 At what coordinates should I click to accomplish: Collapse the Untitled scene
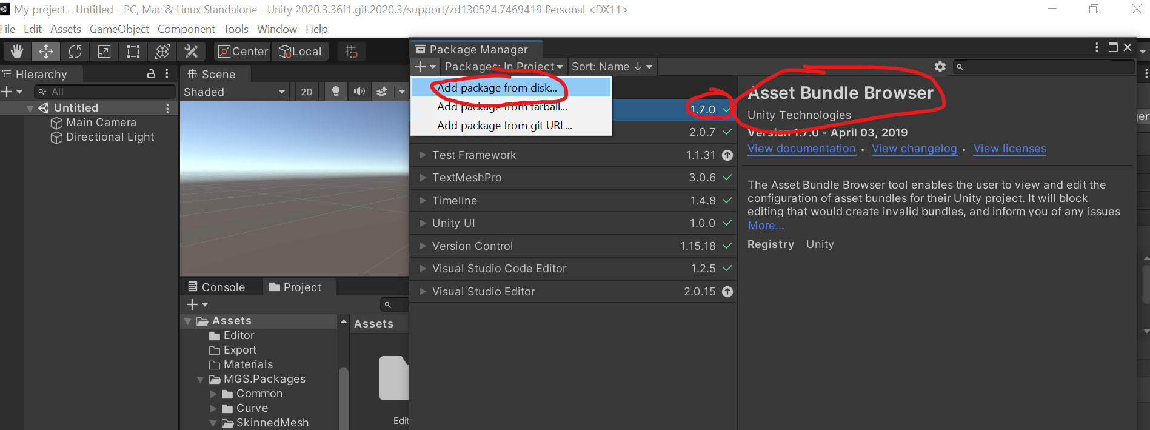tap(30, 108)
